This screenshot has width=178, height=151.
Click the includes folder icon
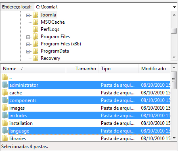coord(5,115)
